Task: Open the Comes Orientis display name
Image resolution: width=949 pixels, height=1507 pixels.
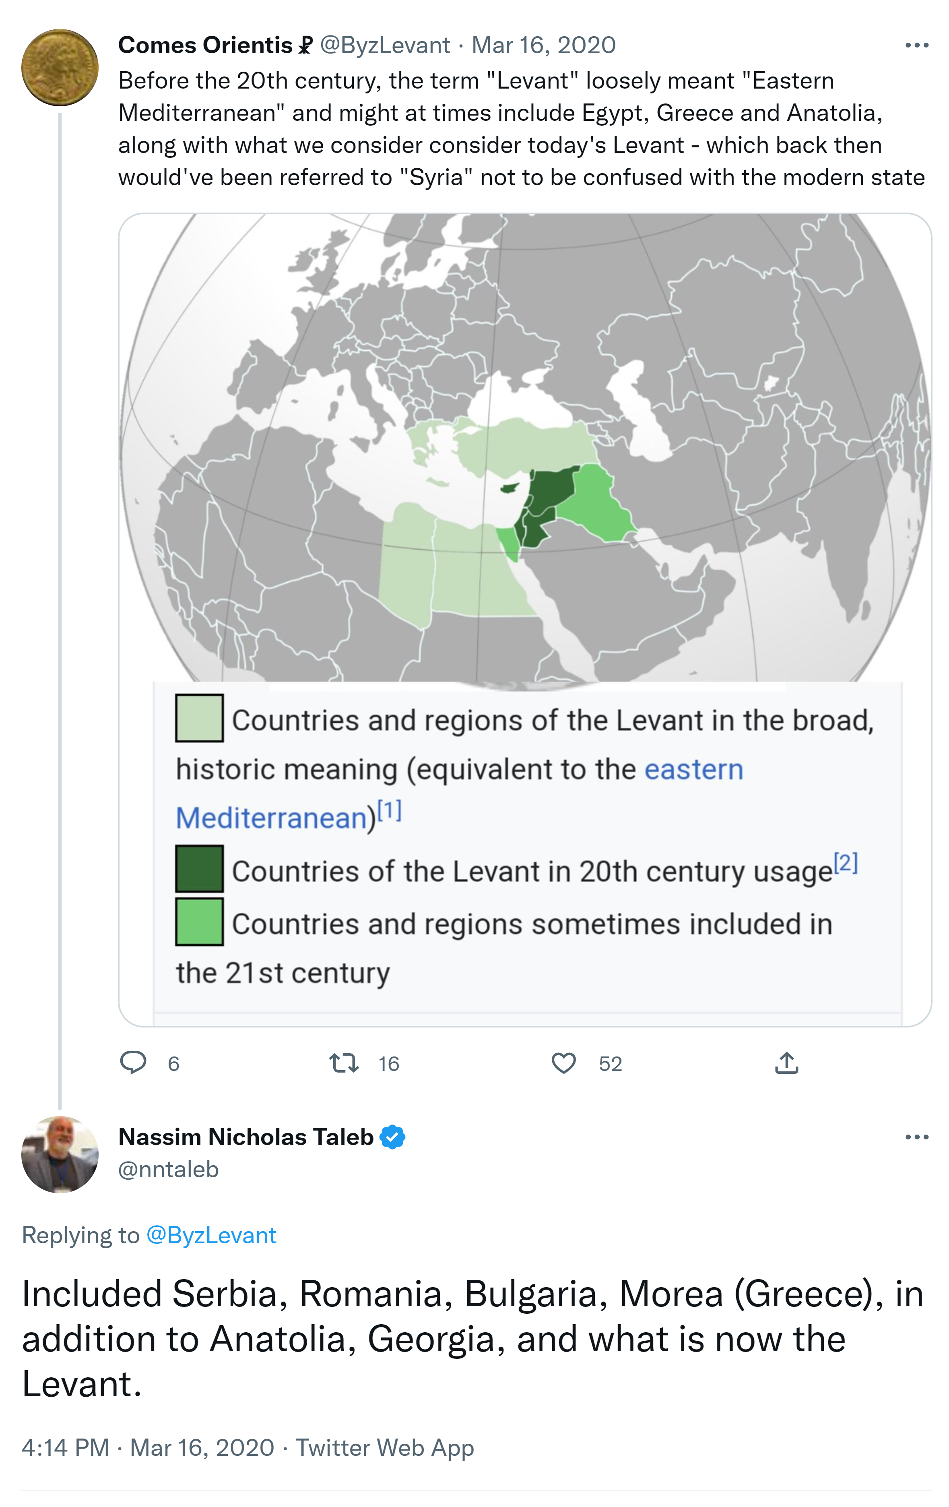Action: (x=205, y=45)
